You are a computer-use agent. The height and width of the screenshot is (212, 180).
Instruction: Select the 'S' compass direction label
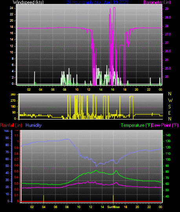169,107
